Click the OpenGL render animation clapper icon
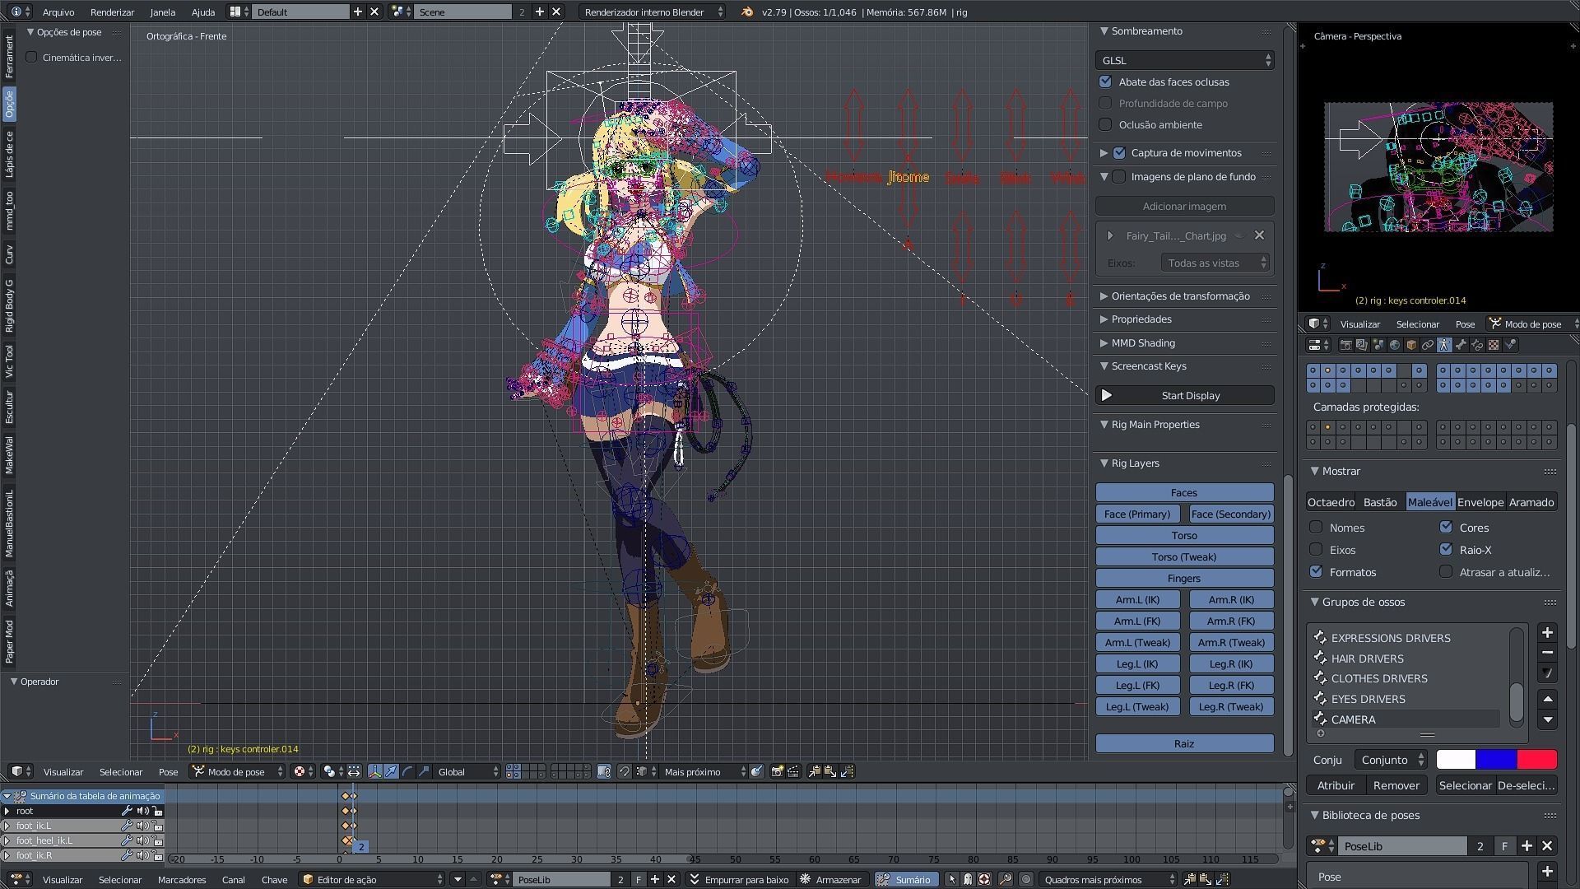The image size is (1580, 889). pos(792,771)
